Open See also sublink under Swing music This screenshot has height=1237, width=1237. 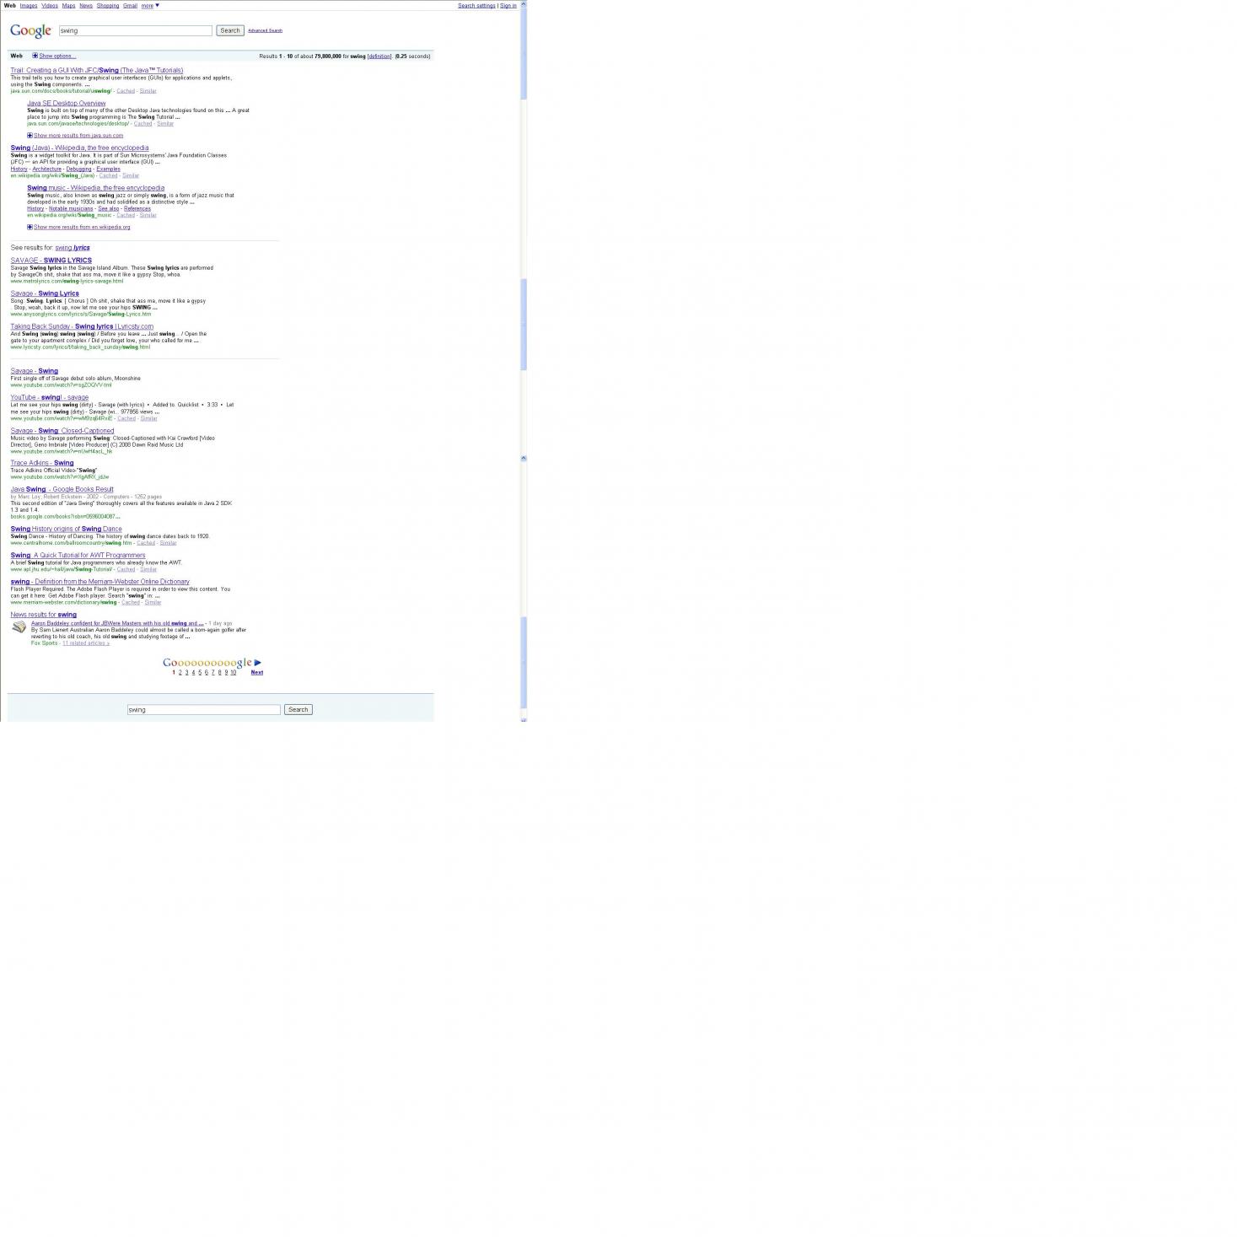tap(109, 208)
